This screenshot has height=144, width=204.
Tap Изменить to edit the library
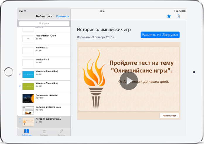tap(63, 16)
